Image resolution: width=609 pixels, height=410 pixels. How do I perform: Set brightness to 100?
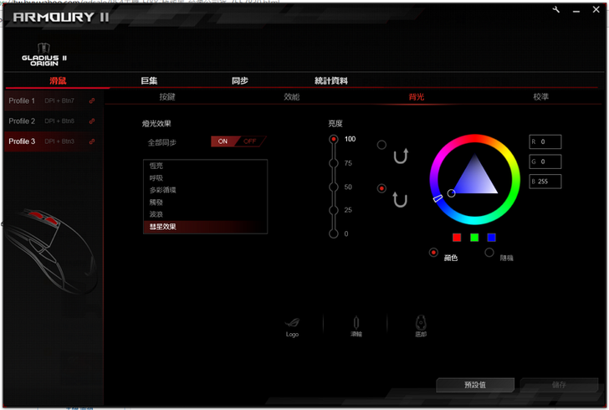point(333,139)
